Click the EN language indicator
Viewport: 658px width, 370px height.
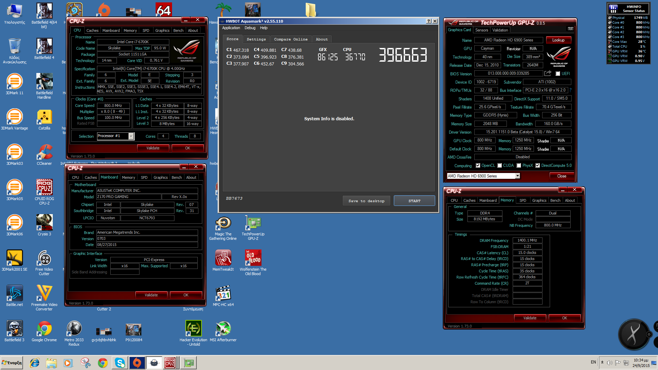pos(593,362)
